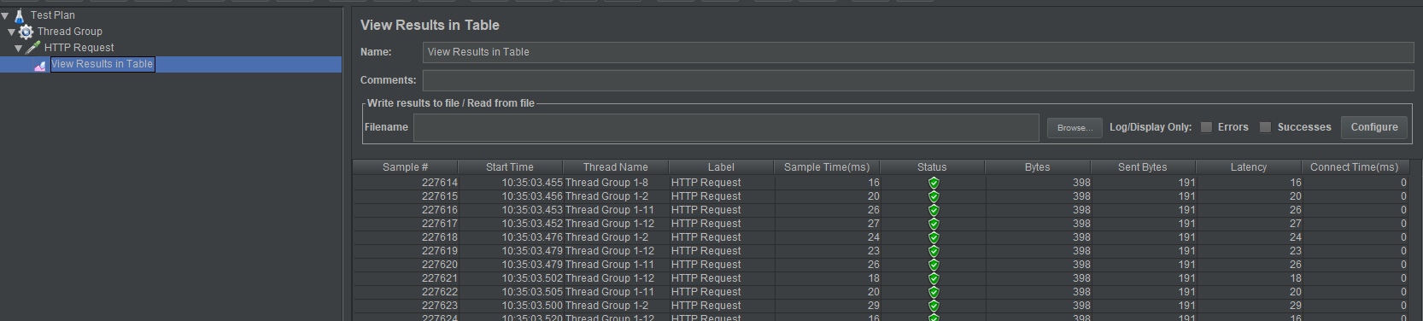Select View Results in Table tree label

(102, 64)
